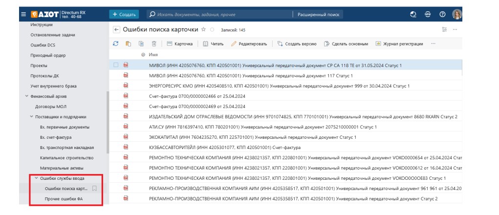Focus the Искать документы search field

tap(219, 14)
